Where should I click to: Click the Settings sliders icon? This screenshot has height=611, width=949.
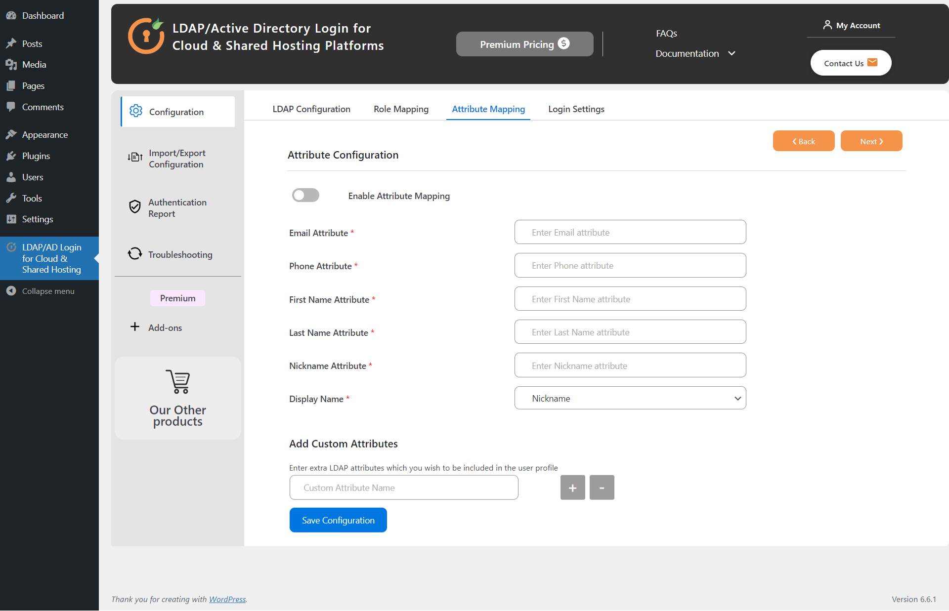(11, 219)
